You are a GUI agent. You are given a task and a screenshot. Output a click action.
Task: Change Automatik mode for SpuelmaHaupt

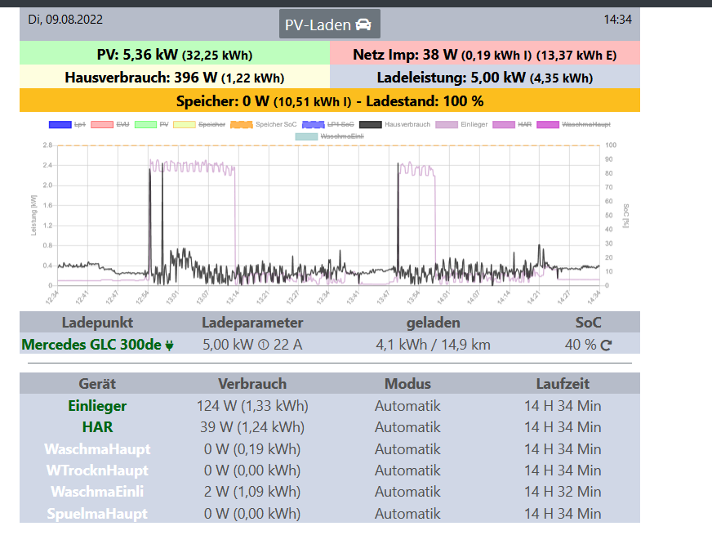click(407, 514)
